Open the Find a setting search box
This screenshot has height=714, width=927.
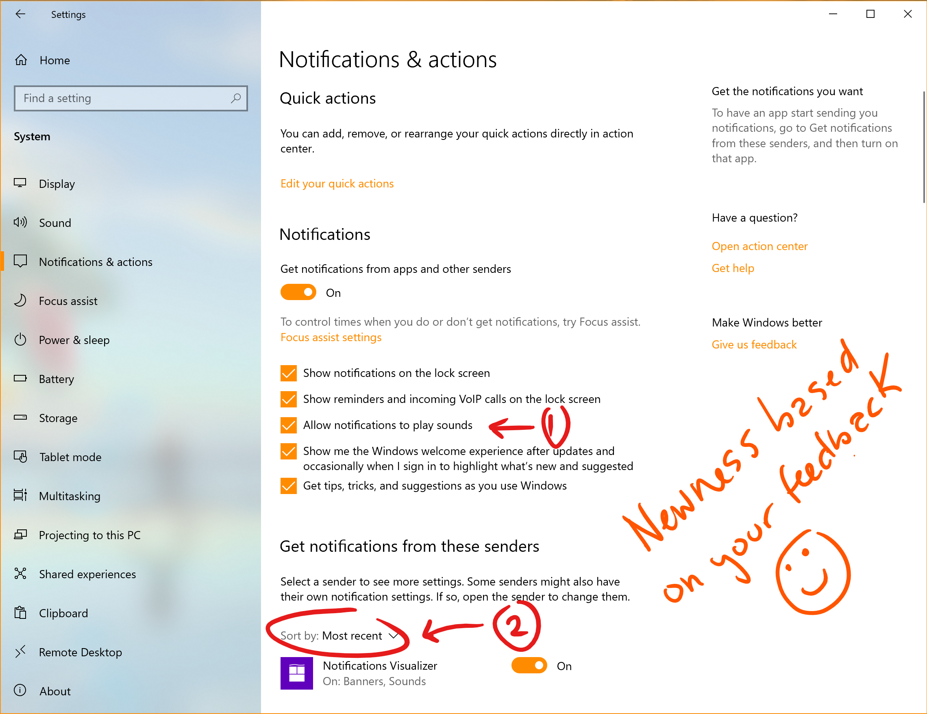131,98
